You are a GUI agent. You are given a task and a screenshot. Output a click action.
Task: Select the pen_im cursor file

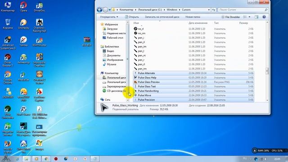point(193,46)
